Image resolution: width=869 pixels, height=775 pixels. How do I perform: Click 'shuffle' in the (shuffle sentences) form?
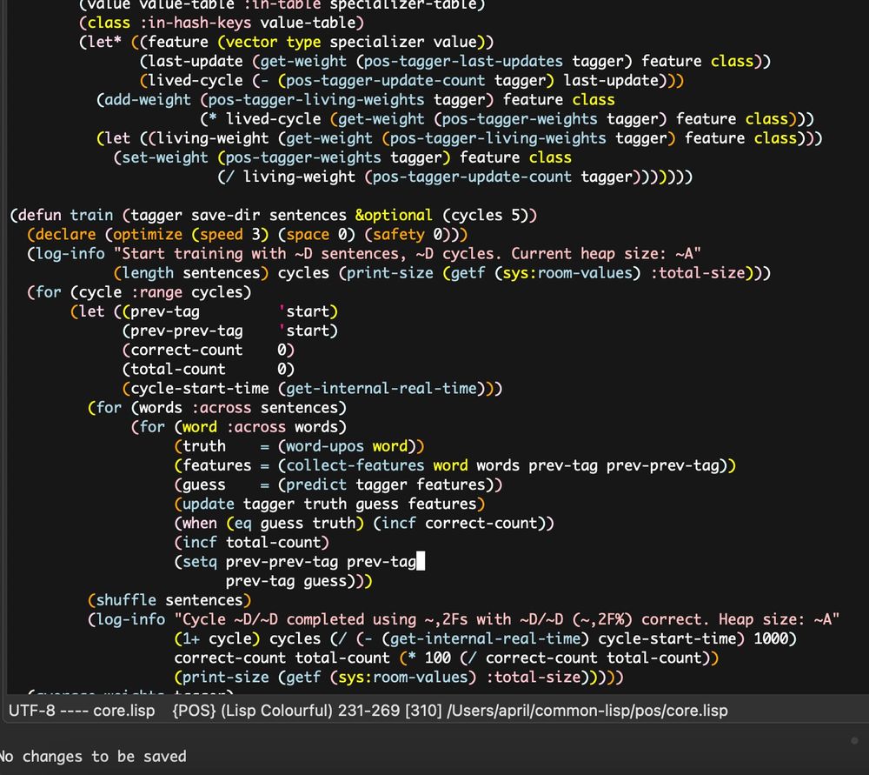(126, 600)
